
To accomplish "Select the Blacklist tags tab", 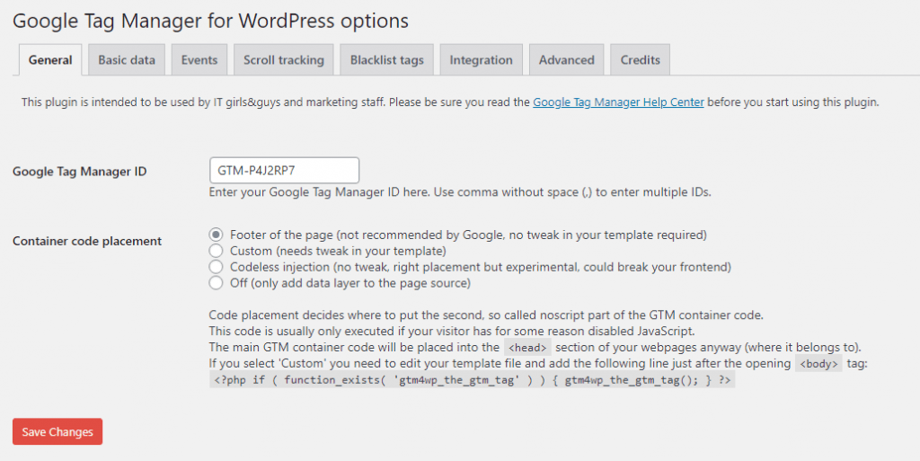I will 386,60.
